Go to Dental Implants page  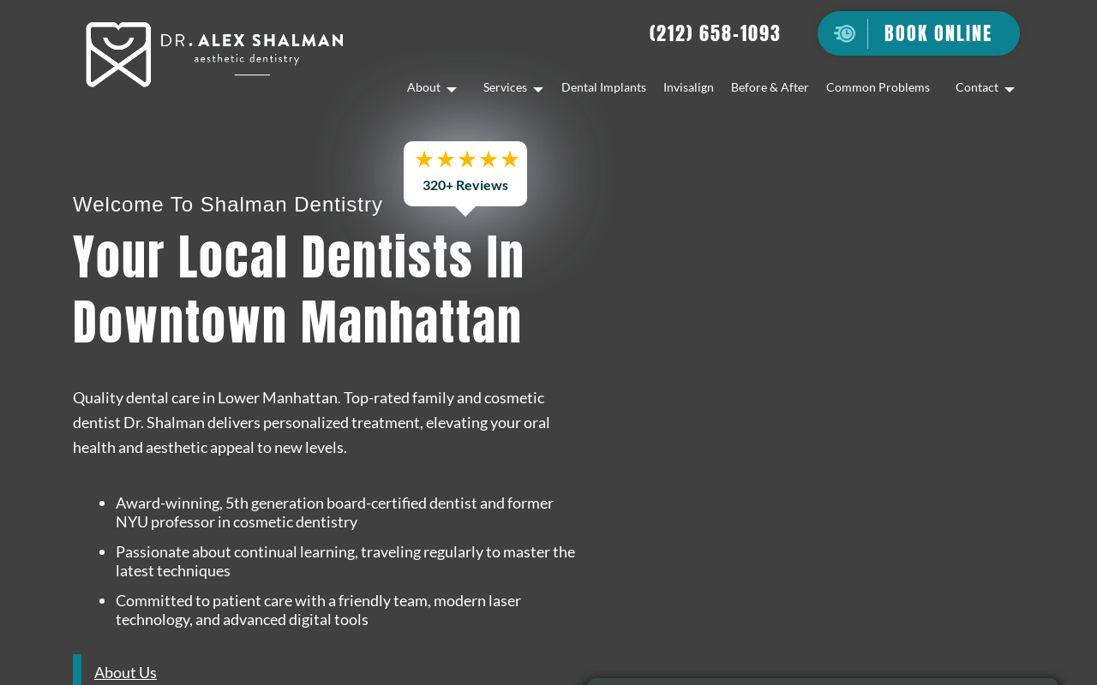tap(603, 87)
